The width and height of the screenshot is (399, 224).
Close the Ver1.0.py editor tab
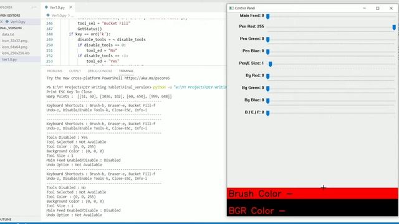[x=70, y=7]
